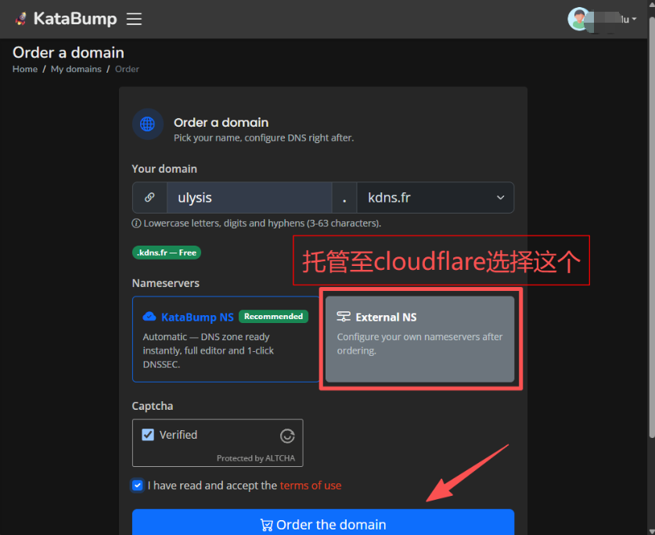Click the Order the domain button
The width and height of the screenshot is (655, 535).
coord(323,523)
